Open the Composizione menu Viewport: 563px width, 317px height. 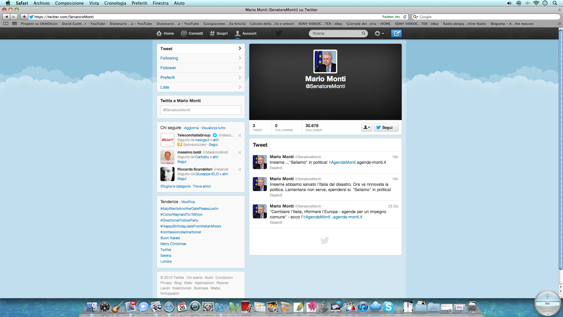[69, 3]
